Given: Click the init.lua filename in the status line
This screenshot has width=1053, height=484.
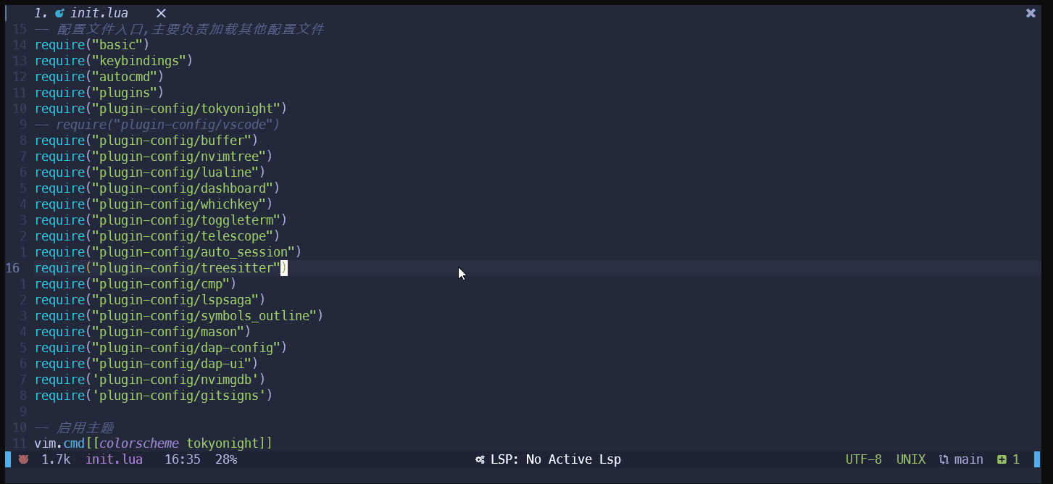Looking at the screenshot, I should (x=114, y=459).
